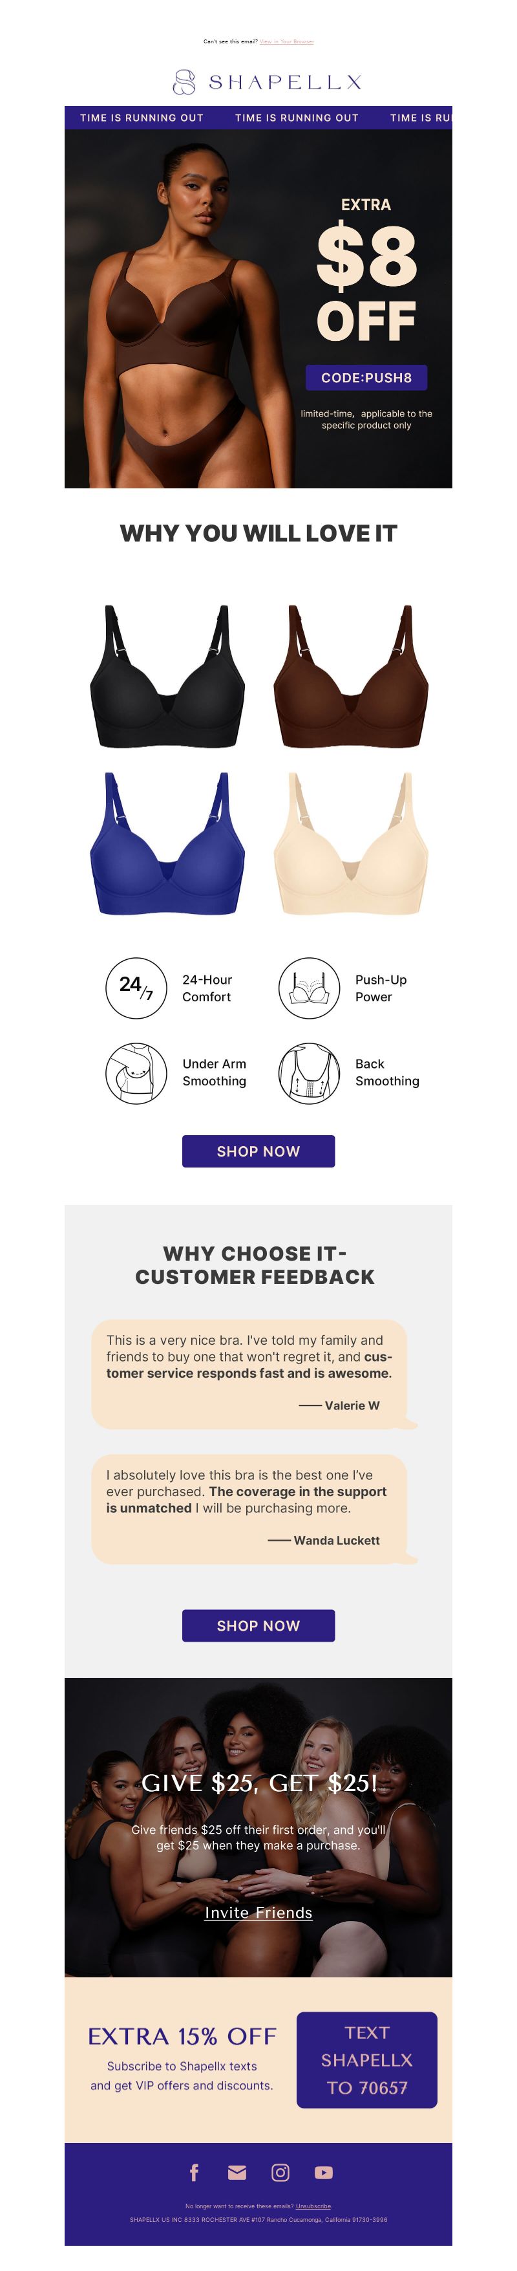The width and height of the screenshot is (517, 2271).
Task: Visit the Instagram icon link
Action: tap(280, 2172)
